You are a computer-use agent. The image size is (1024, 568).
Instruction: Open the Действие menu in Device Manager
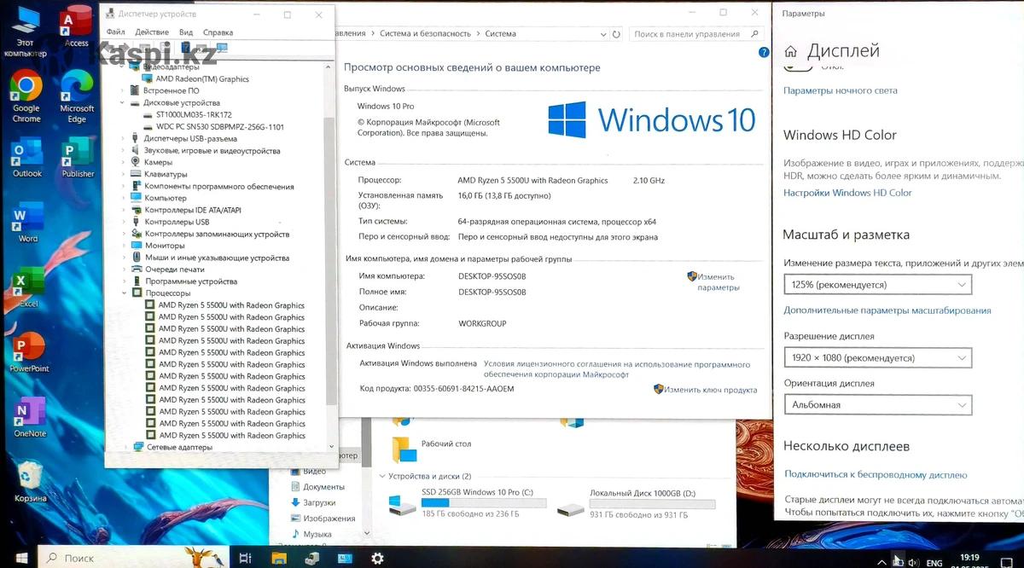click(152, 32)
